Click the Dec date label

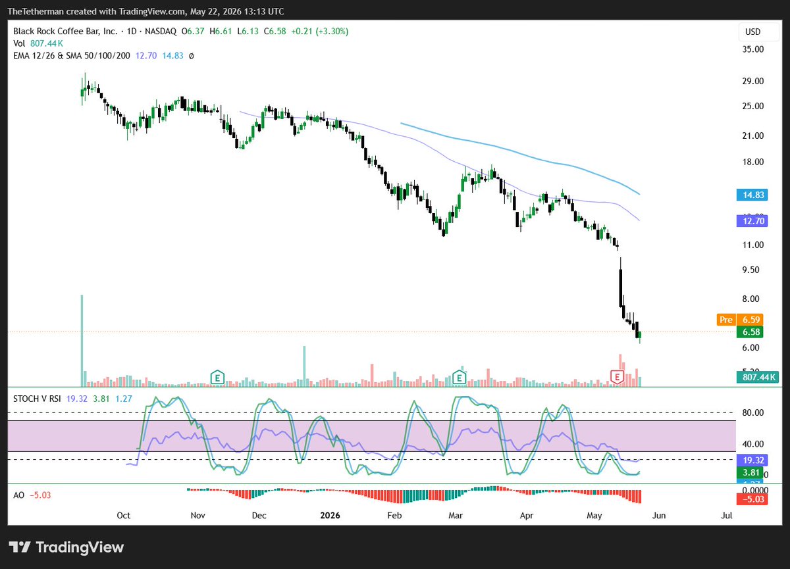pyautogui.click(x=259, y=516)
